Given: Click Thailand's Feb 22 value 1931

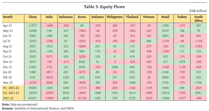Looking at the screenshot, I should pos(132,78).
